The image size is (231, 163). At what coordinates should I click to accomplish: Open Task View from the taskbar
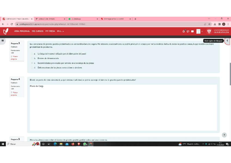click(x=49, y=144)
